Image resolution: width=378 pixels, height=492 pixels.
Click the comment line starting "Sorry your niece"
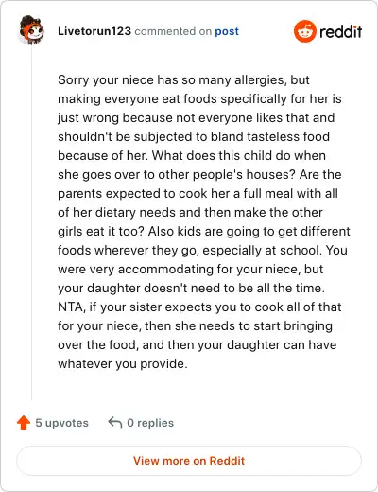(x=183, y=80)
